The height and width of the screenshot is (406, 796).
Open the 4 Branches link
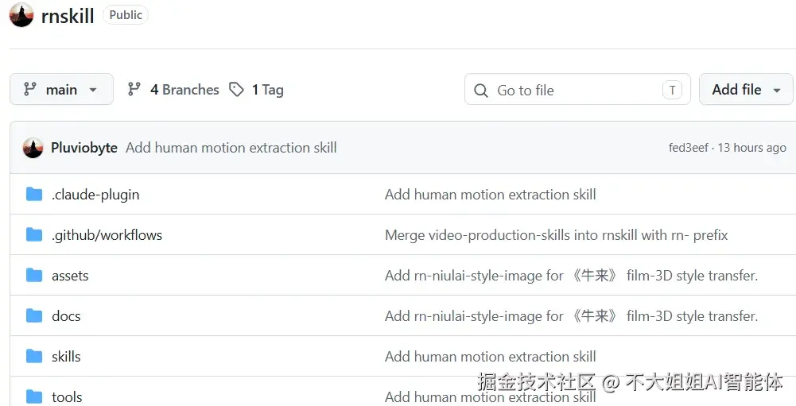[x=184, y=90]
